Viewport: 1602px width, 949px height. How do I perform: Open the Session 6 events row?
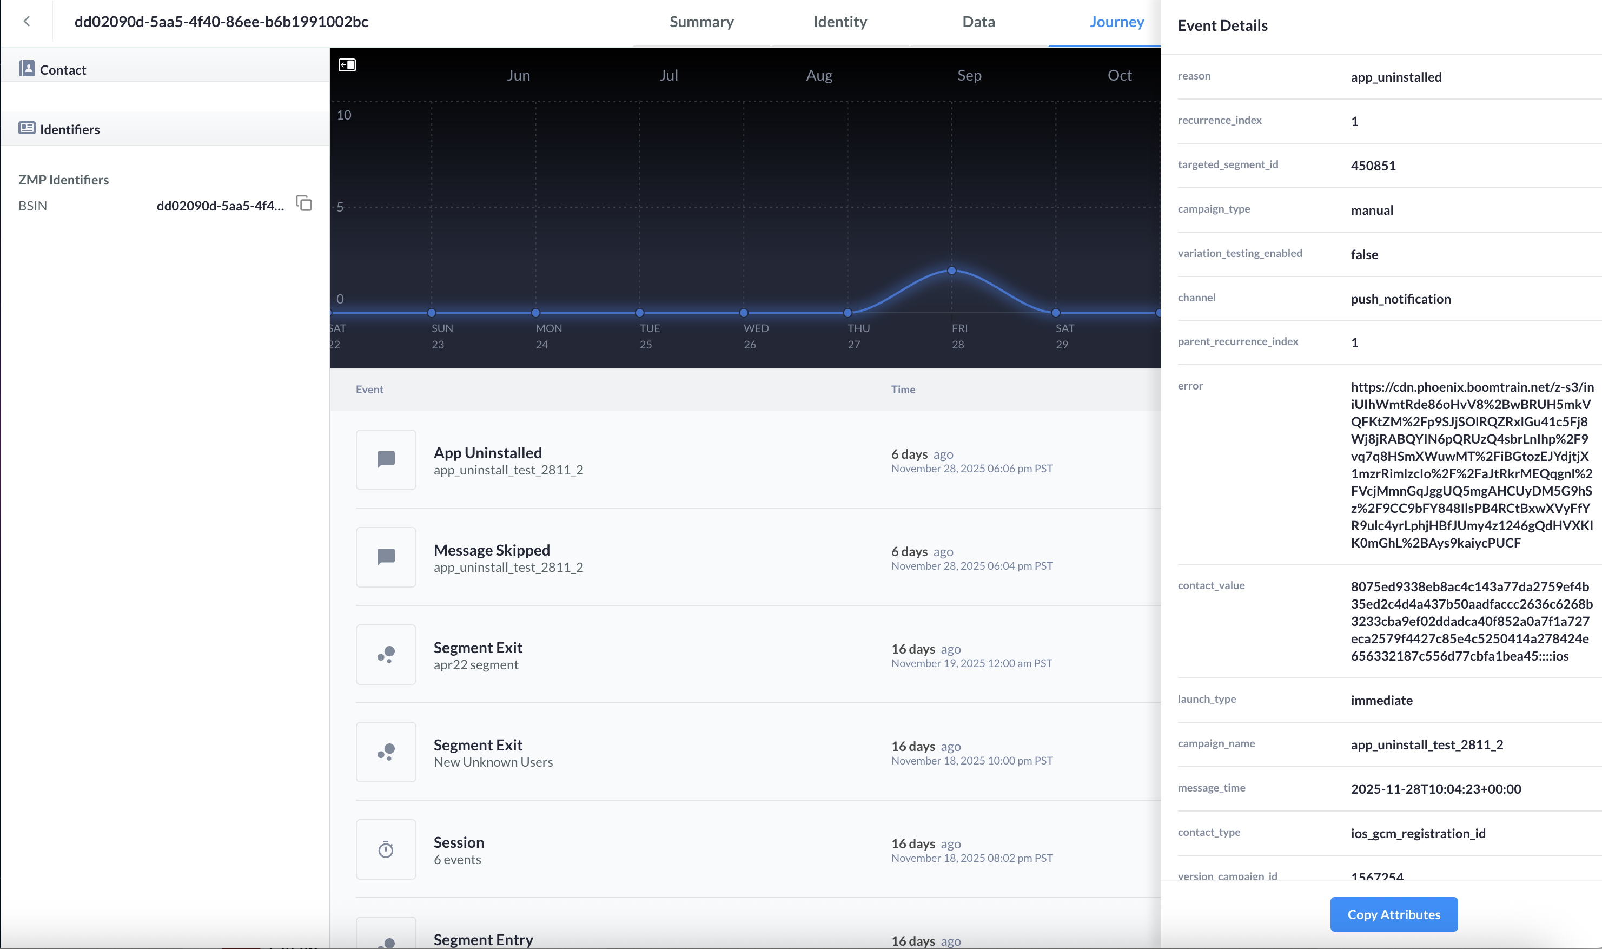[758, 849]
